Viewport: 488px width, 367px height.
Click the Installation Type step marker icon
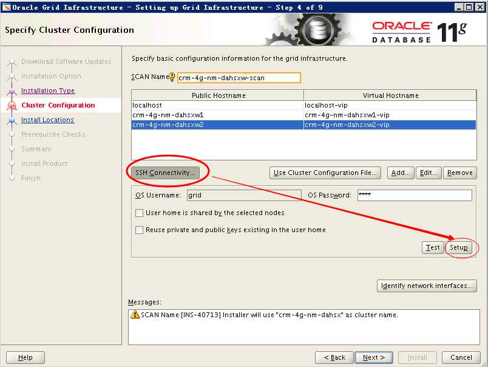(x=12, y=91)
